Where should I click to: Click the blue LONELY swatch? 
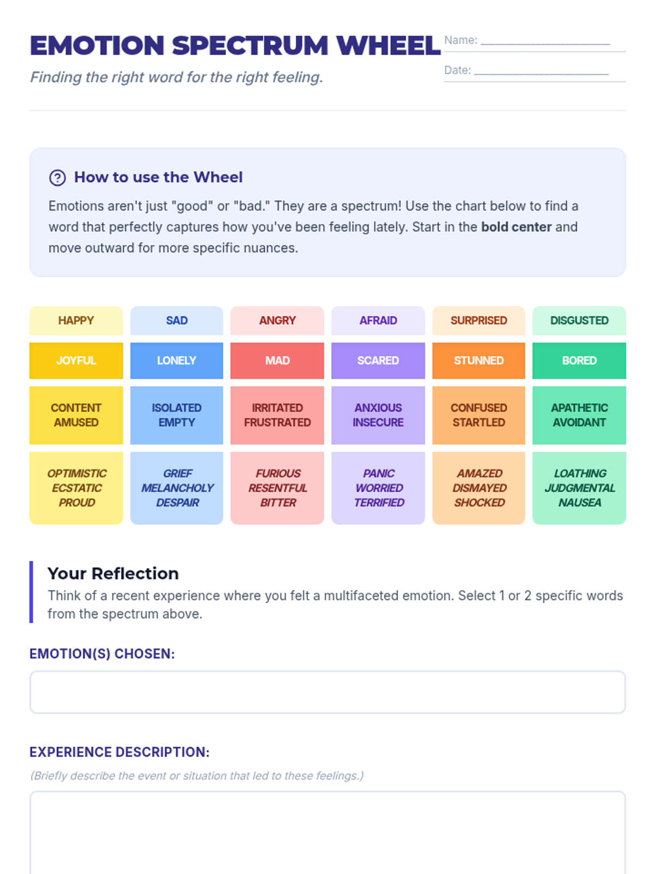tap(176, 361)
